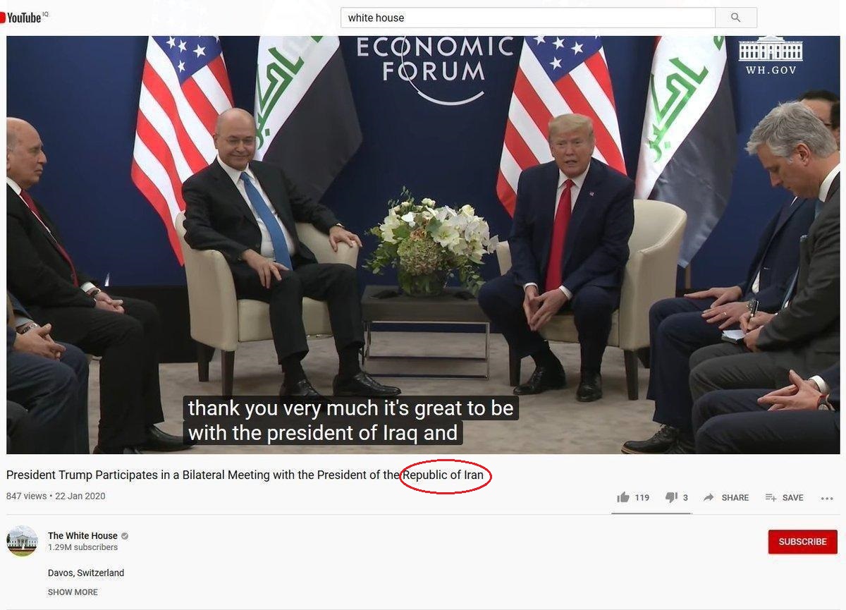Save the video to a playlist
The height and width of the screenshot is (610, 846).
coord(785,497)
